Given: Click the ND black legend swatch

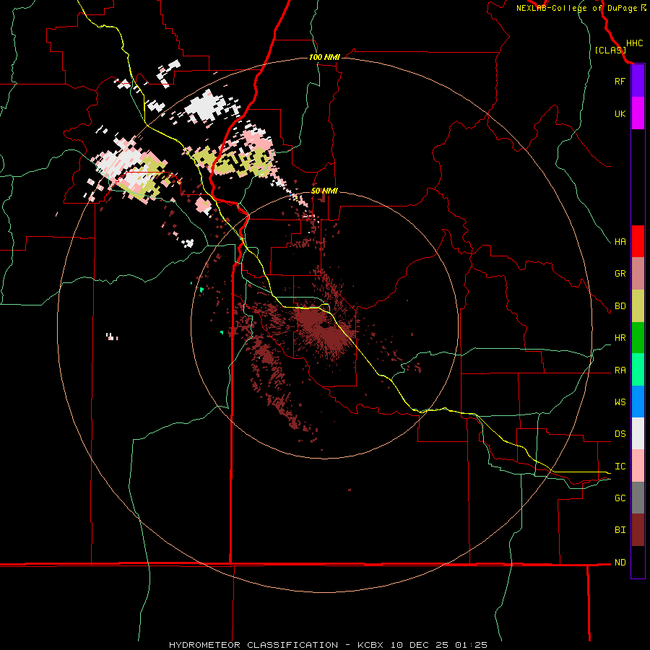Looking at the screenshot, I should click(x=638, y=562).
